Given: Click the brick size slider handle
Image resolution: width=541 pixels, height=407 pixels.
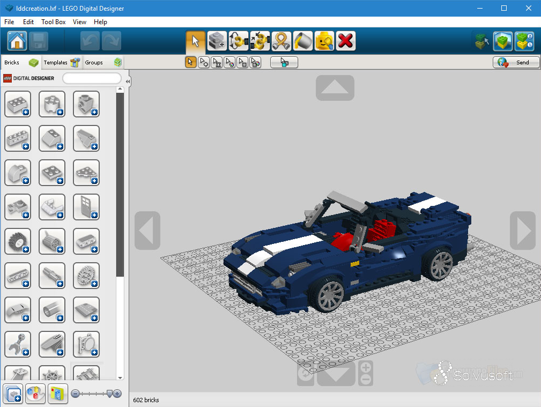Looking at the screenshot, I should point(110,394).
